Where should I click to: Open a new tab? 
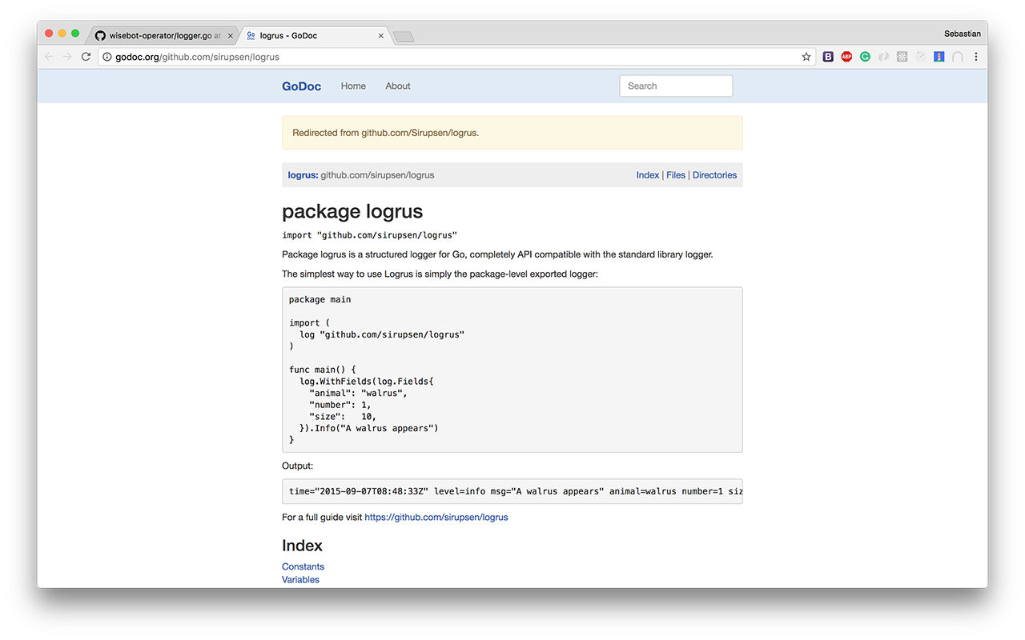pyautogui.click(x=404, y=37)
